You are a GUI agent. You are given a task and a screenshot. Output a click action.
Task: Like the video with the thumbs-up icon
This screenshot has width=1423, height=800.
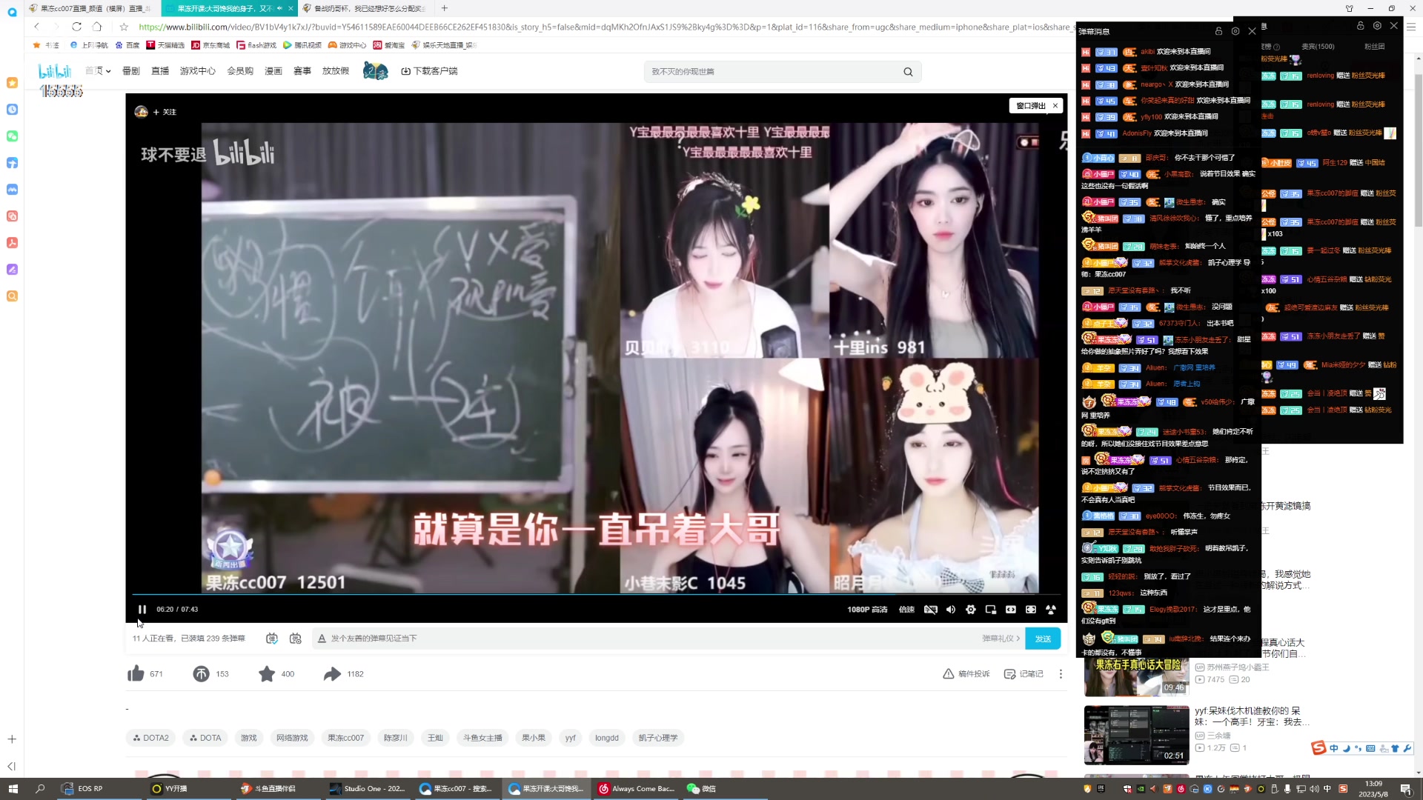click(x=136, y=674)
